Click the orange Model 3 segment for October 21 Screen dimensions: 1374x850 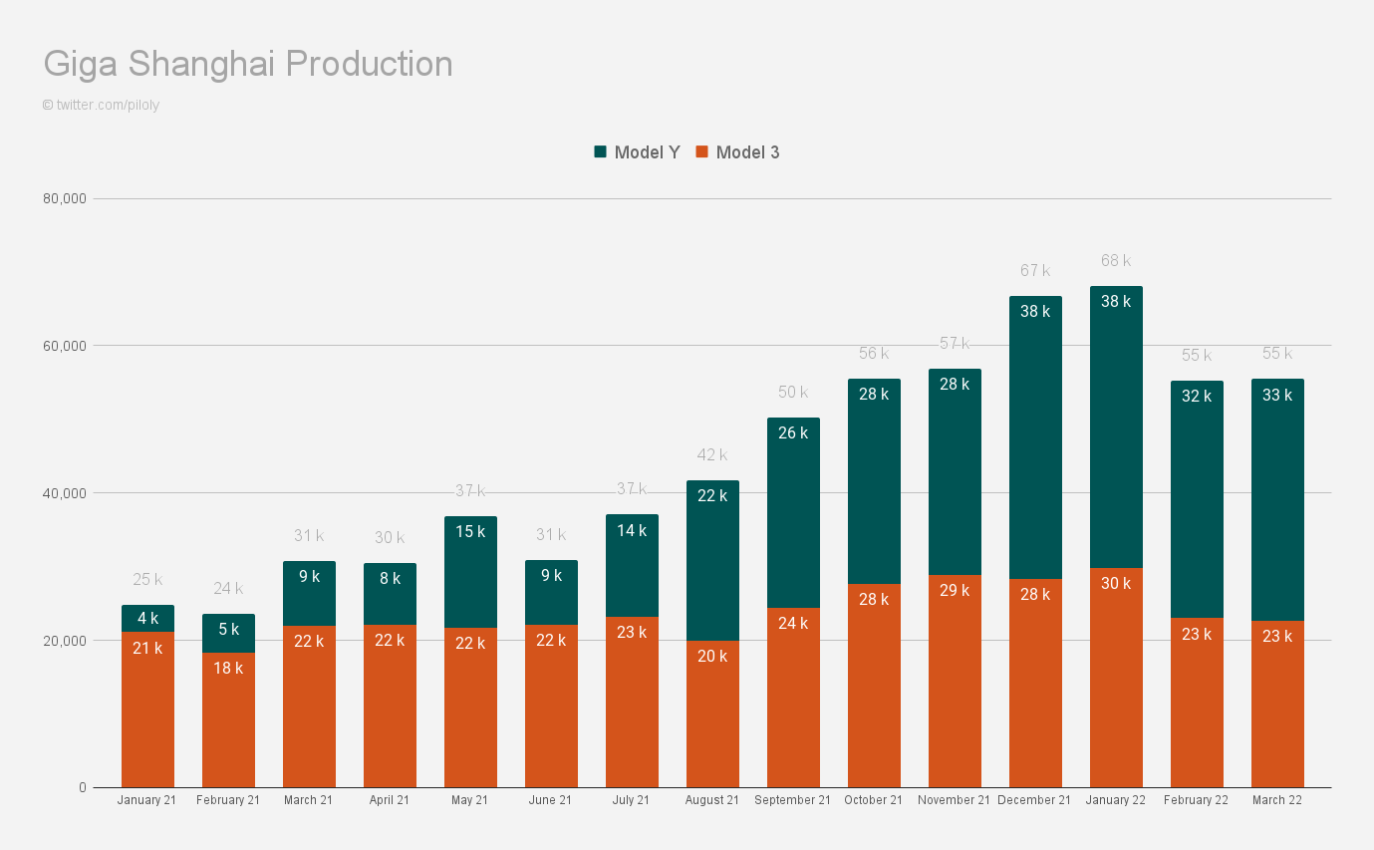coord(874,687)
